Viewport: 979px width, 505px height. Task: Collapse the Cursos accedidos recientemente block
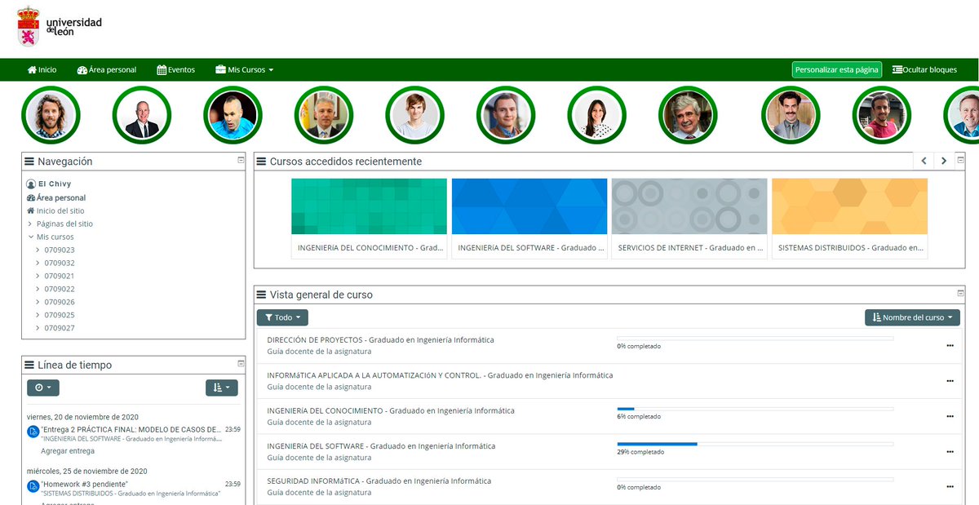coord(960,160)
